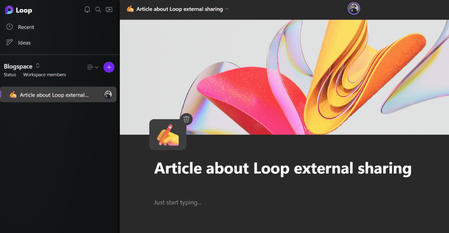
Task: Click the Ideas pencil-note icon
Action: click(9, 42)
